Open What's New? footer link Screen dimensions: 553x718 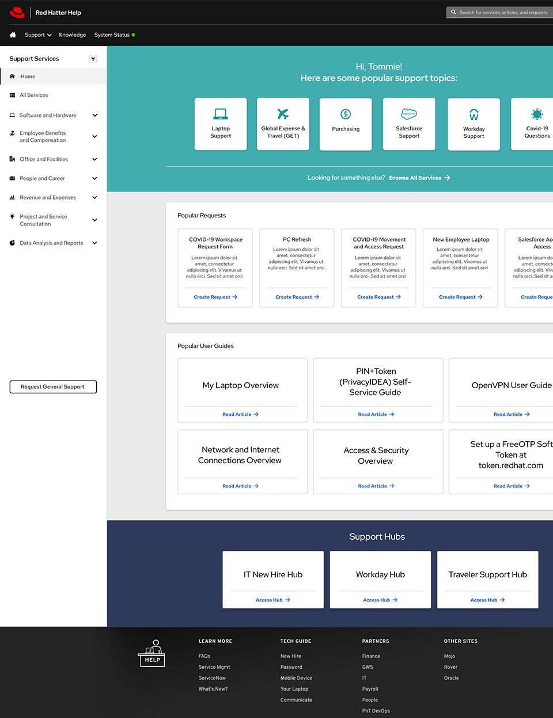click(x=213, y=689)
